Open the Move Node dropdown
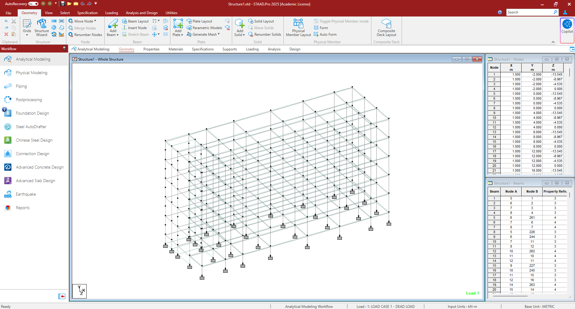575x309 pixels. coord(95,21)
